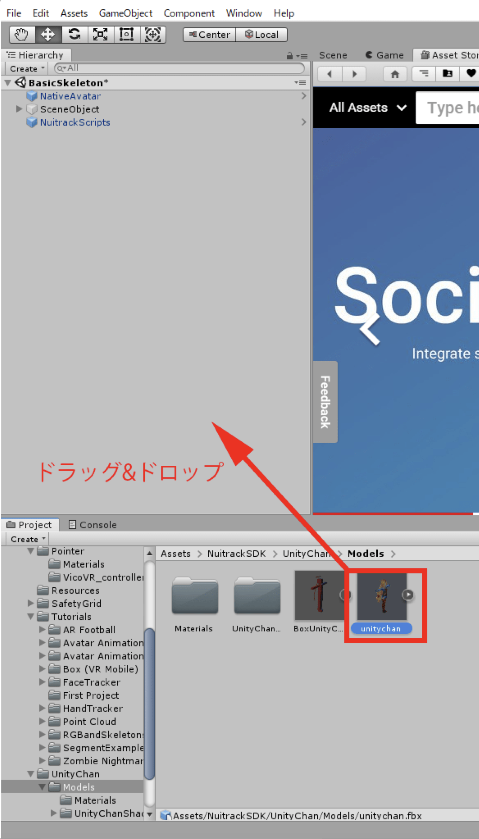Select the Resources folder
The height and width of the screenshot is (839, 479).
click(75, 590)
